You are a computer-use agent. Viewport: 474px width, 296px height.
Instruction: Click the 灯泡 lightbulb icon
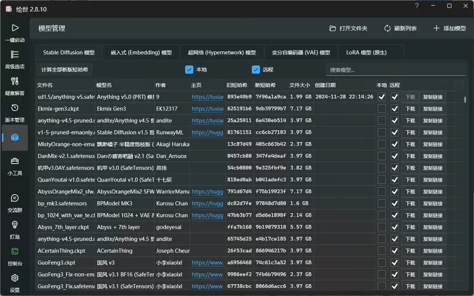[15, 225]
